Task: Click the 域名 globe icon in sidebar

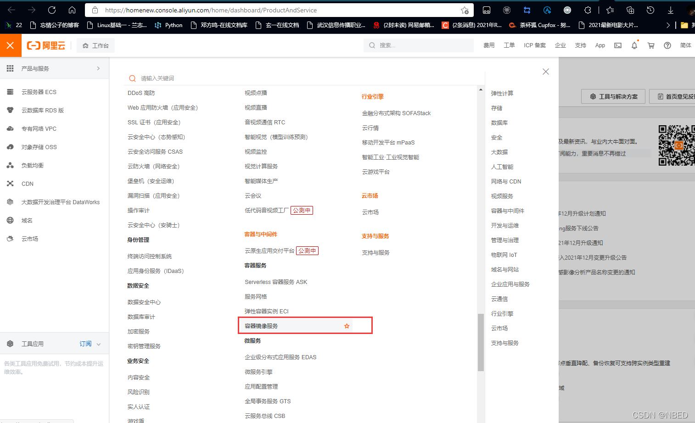Action: 10,220
